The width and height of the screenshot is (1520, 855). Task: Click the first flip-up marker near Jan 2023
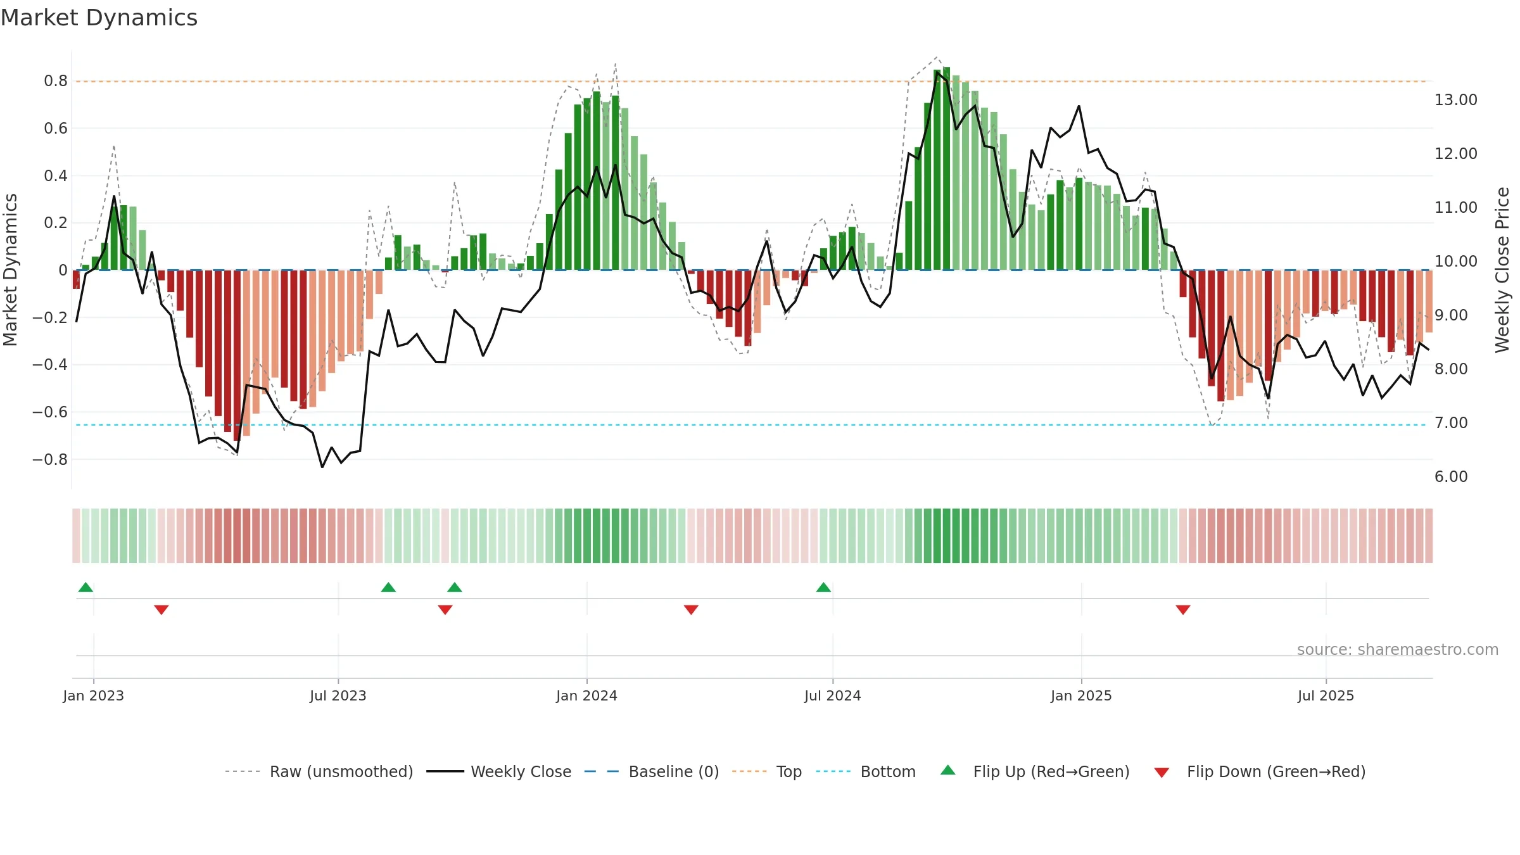[85, 587]
